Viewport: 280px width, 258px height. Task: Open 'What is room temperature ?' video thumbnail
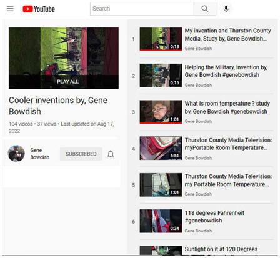(161, 112)
